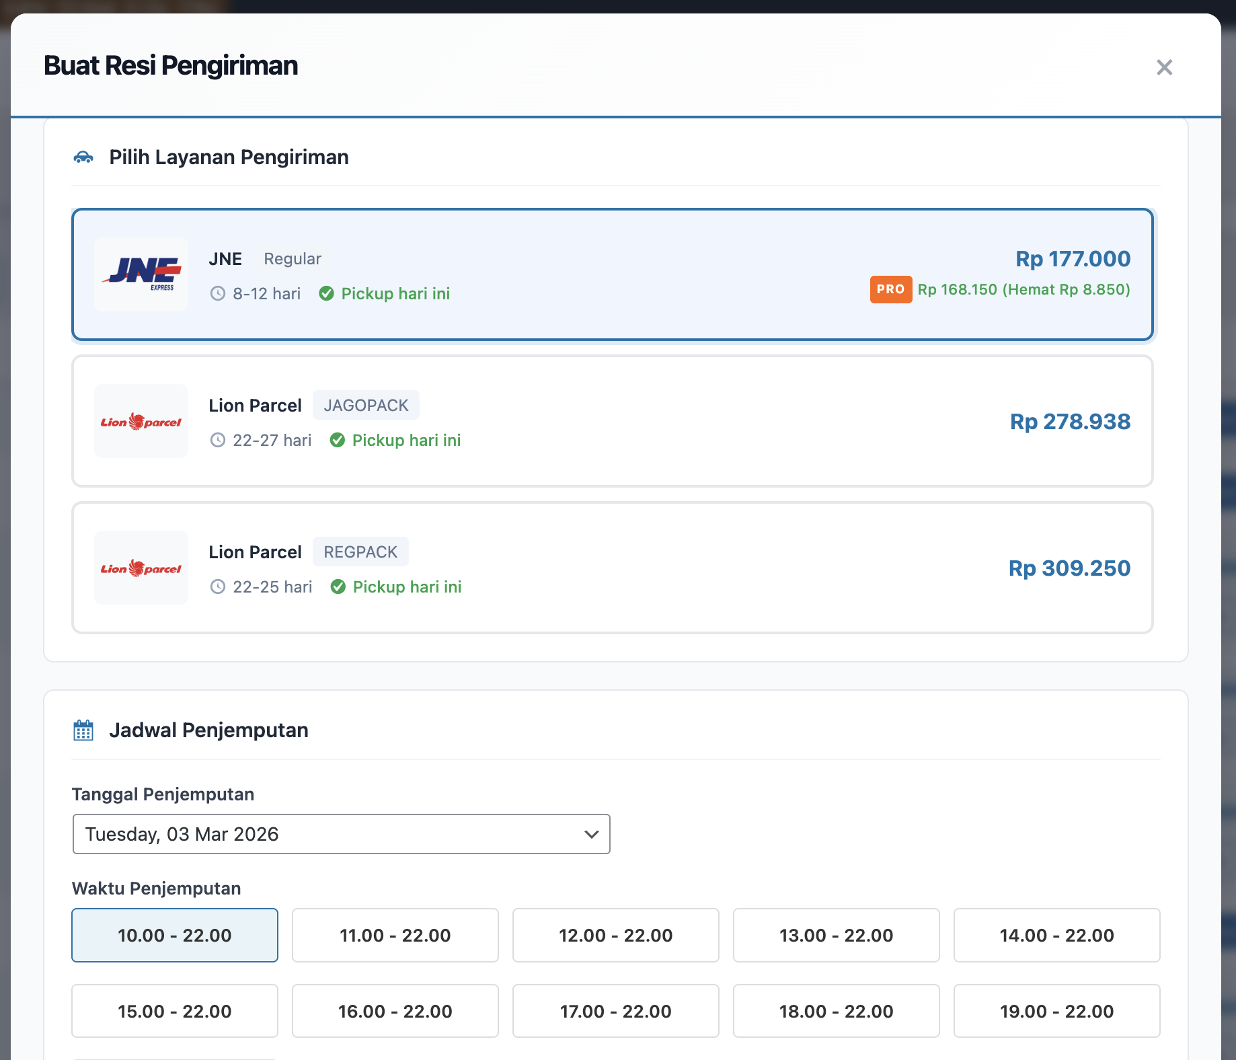This screenshot has width=1236, height=1060.
Task: Click the car icon beside Pilih Layanan Pengiriman
Action: [x=83, y=157]
